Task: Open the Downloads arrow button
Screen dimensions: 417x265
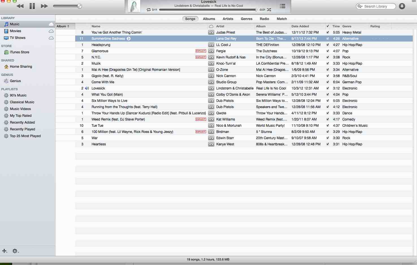Action: [402, 6]
